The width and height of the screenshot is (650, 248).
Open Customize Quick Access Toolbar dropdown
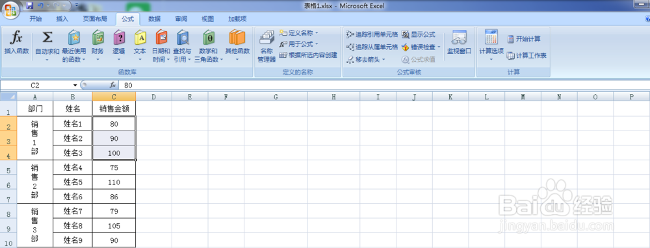point(77,6)
